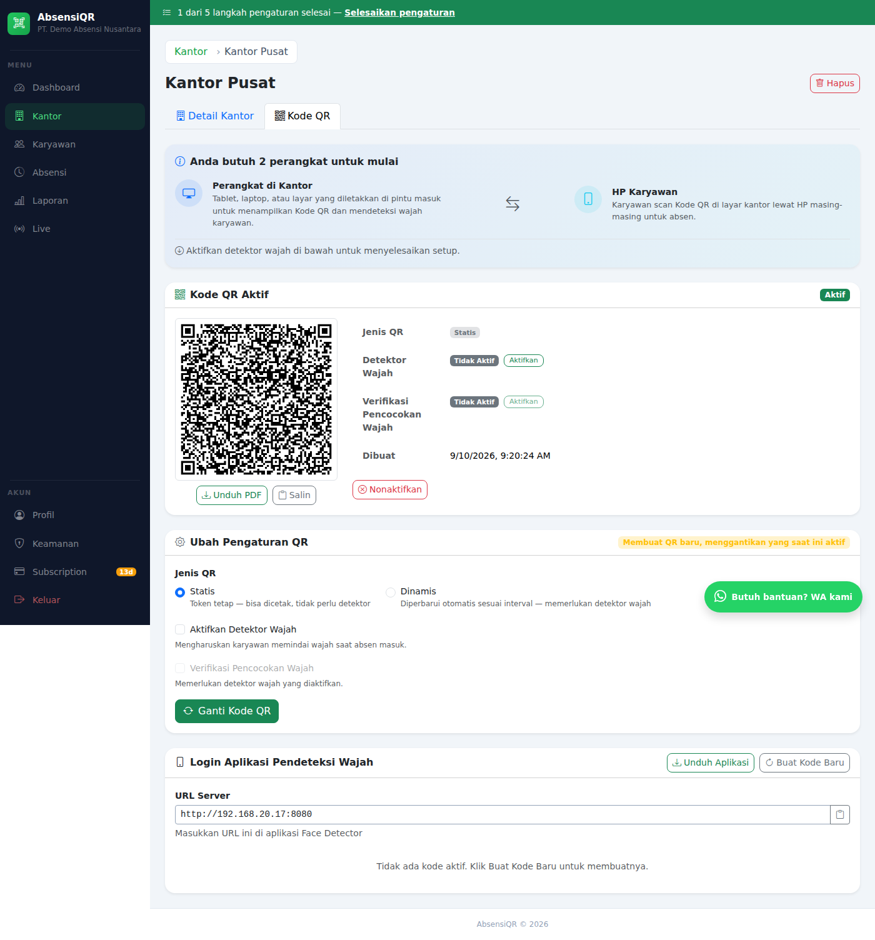Click Keluar to log out
875x940 pixels.
pyautogui.click(x=75, y=600)
